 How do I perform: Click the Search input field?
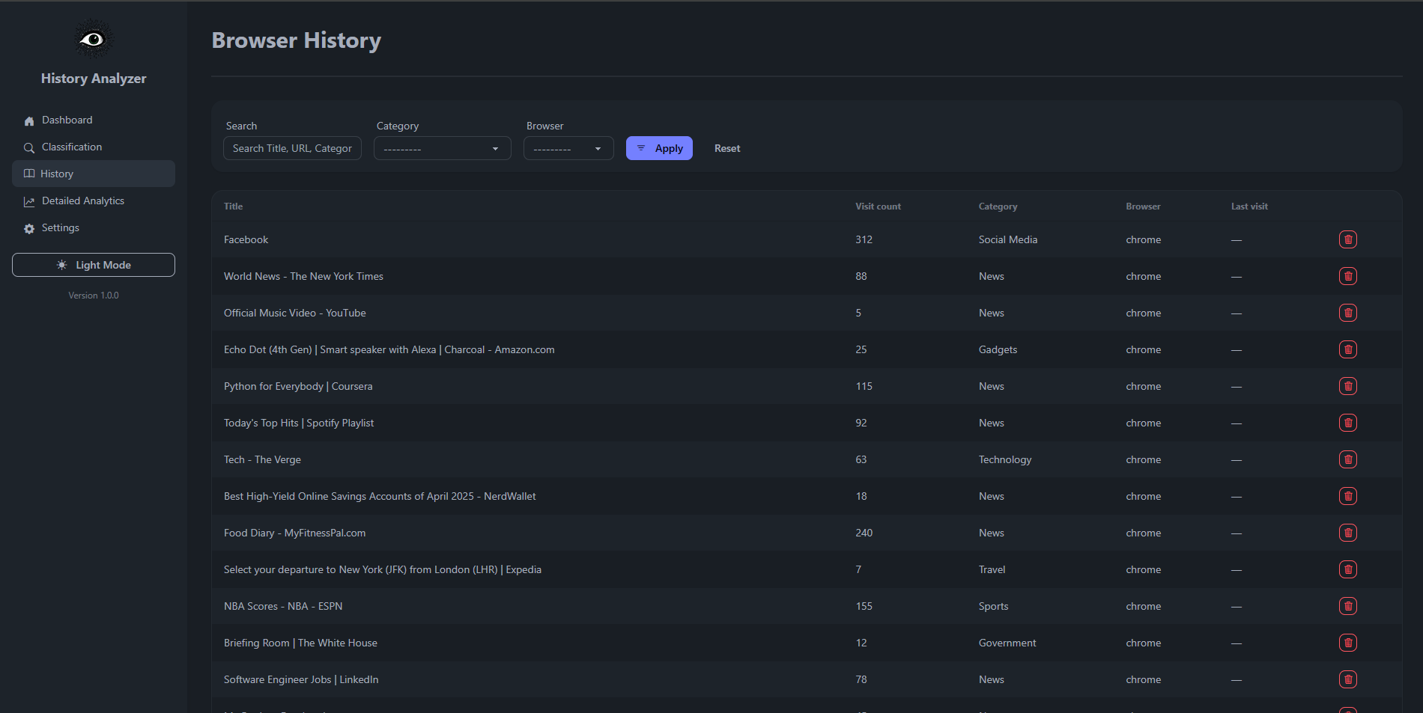point(292,148)
